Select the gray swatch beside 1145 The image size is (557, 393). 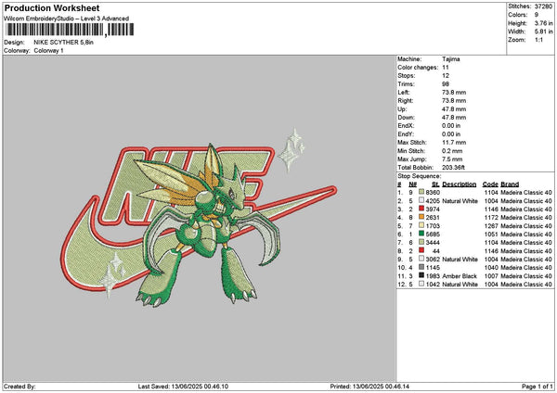coord(421,267)
